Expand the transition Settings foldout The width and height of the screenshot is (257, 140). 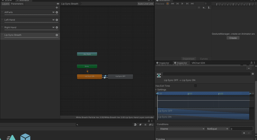(x=156, y=89)
